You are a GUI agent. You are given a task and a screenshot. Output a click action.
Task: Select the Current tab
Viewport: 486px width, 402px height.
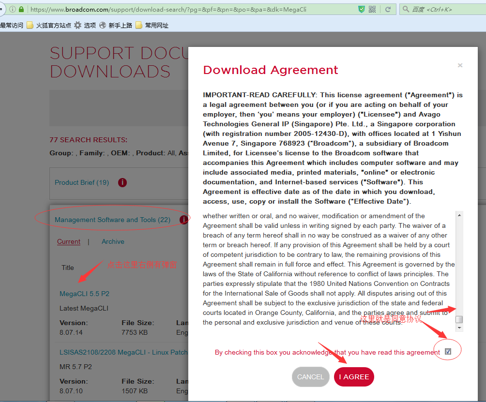(69, 241)
